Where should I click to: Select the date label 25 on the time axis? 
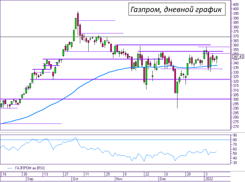pos(108,174)
